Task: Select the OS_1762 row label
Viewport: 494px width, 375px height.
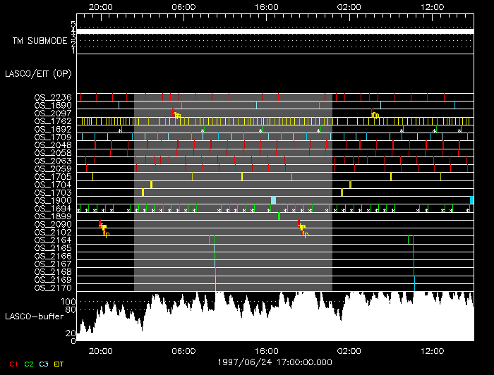Action: point(53,121)
